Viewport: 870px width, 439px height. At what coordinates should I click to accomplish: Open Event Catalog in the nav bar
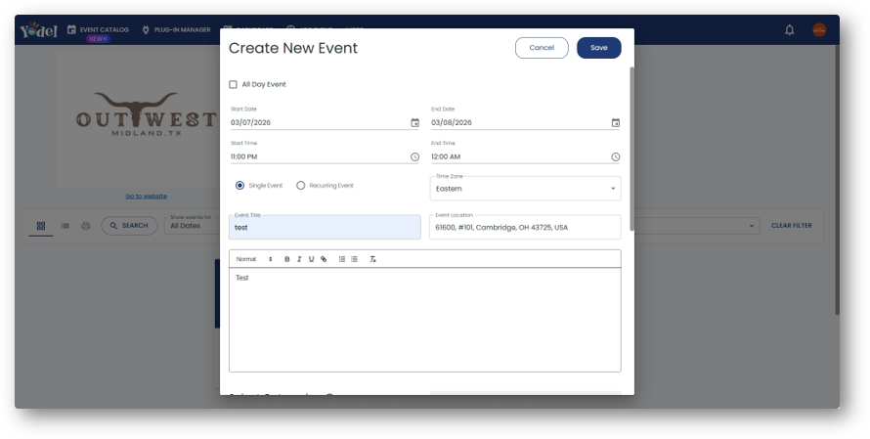click(98, 30)
